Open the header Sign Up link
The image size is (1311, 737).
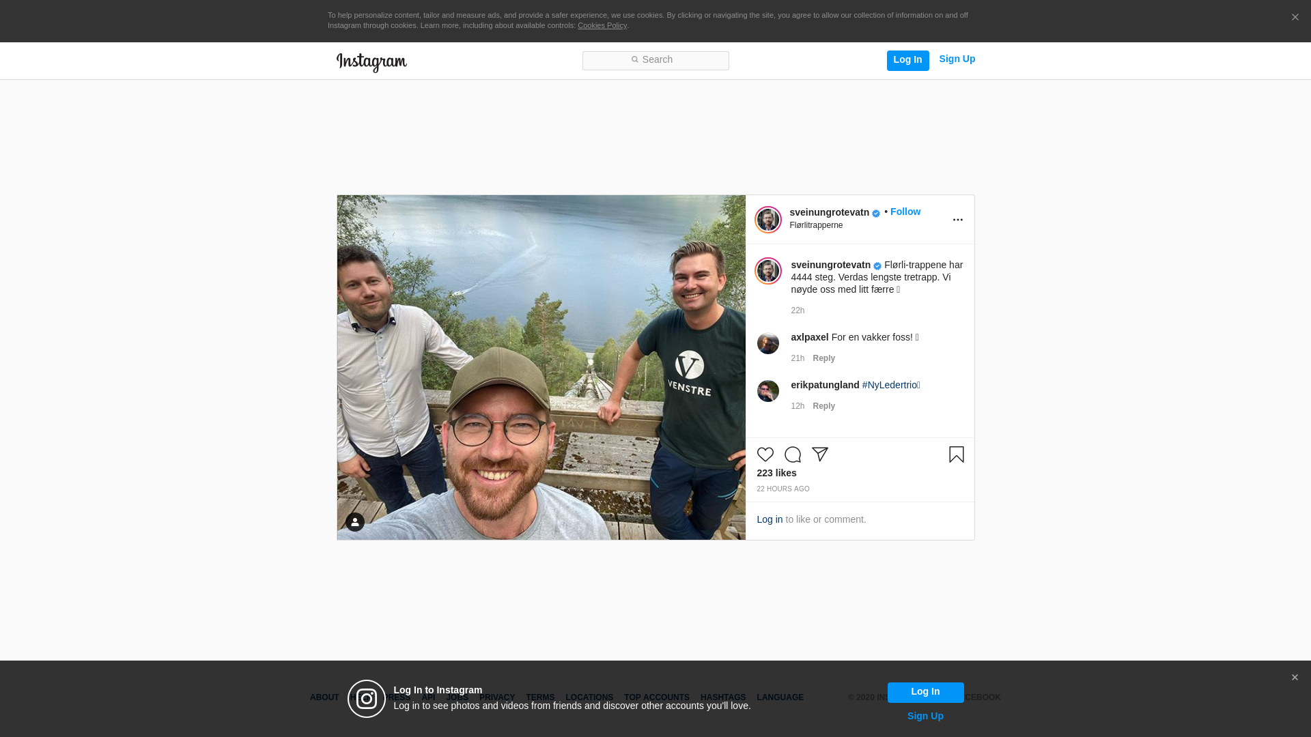click(x=957, y=59)
